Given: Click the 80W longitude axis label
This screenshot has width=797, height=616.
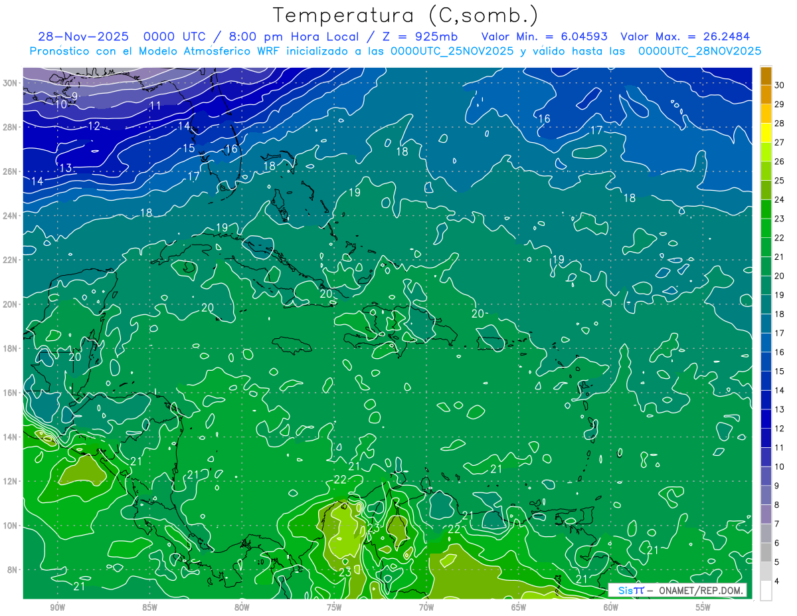Looking at the screenshot, I should click(242, 607).
